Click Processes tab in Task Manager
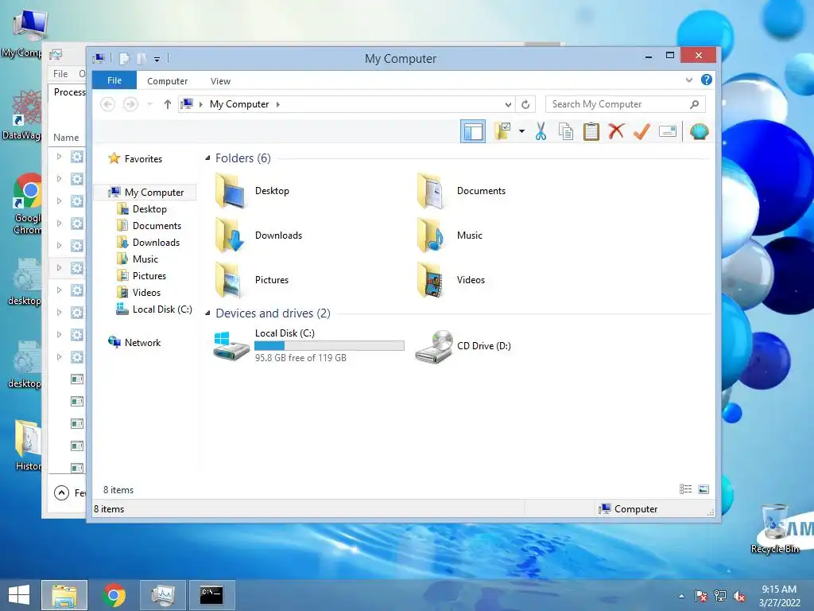 point(69,92)
